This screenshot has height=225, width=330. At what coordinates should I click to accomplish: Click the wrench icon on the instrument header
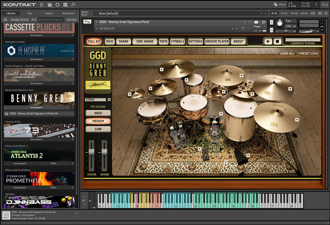click(x=87, y=22)
